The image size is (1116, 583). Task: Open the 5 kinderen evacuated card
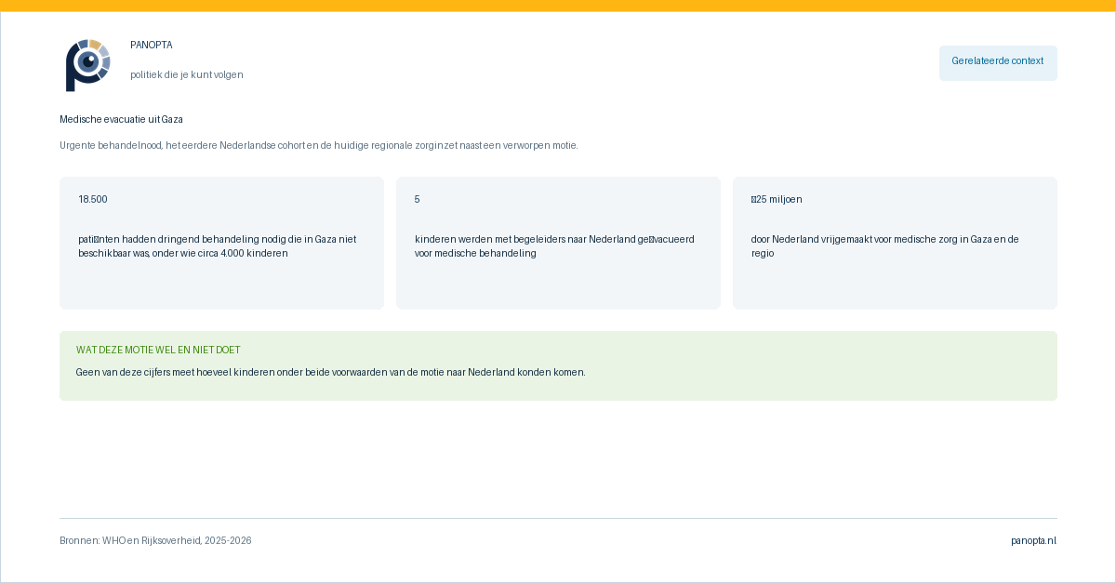(x=558, y=243)
